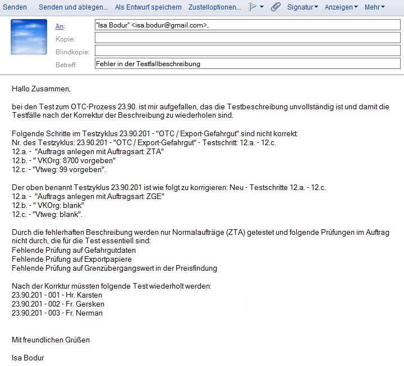Choose Senden und ablegen
The width and height of the screenshot is (404, 366).
74,7
